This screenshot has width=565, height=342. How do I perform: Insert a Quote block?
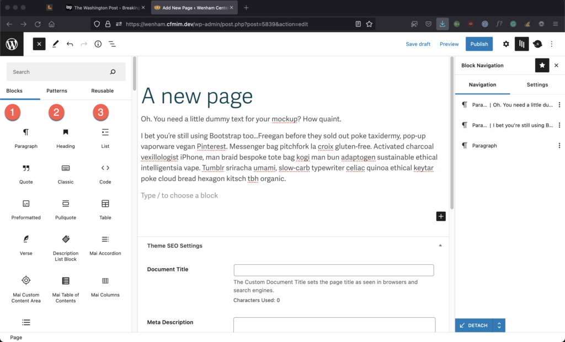[x=26, y=173]
